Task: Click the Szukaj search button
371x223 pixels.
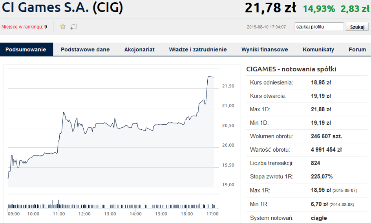Action: click(x=357, y=27)
